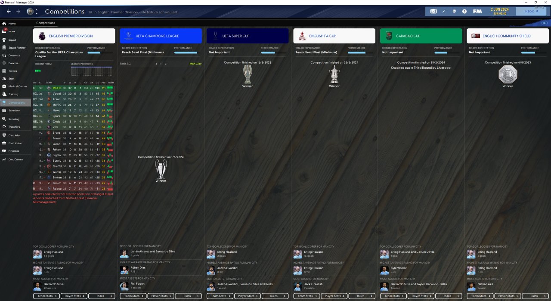The height and width of the screenshot is (301, 551).
Task: Click Champions League performance bar
Action: point(188,52)
